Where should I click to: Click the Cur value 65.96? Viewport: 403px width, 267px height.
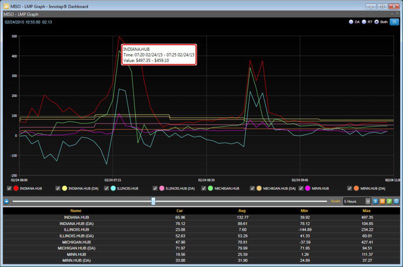click(x=180, y=217)
